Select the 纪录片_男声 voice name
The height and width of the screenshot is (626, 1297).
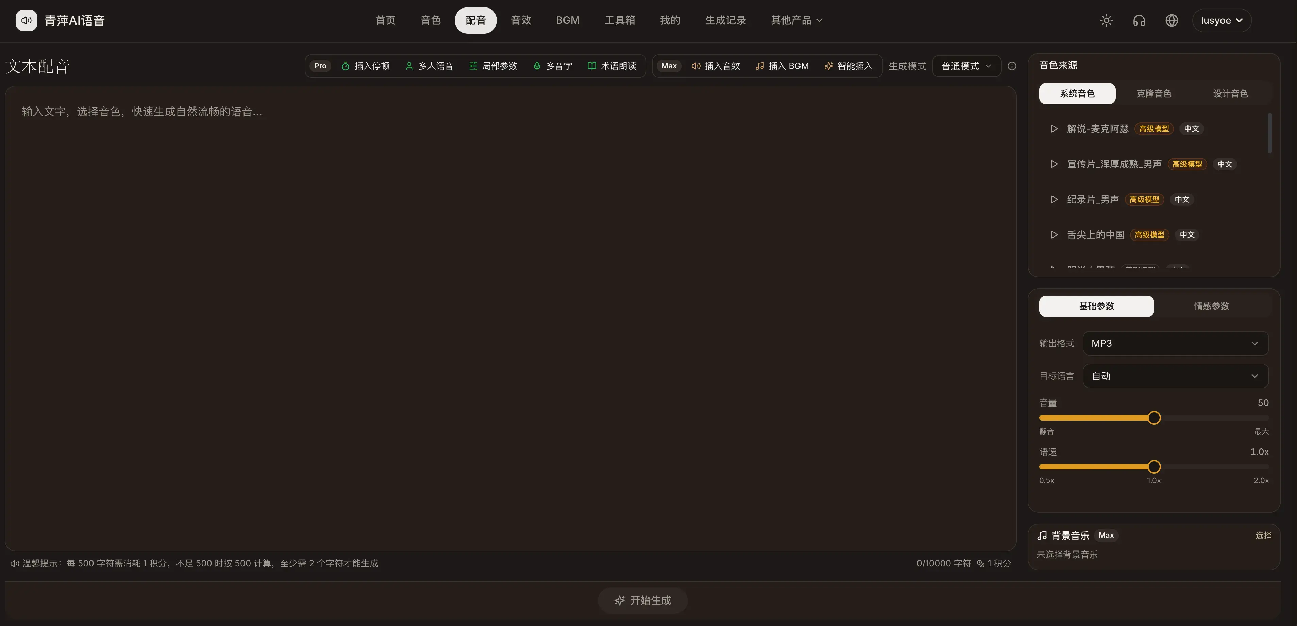click(x=1093, y=199)
